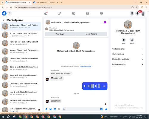The image size is (149, 119).
Task: Open the Friends icon in top navigation
Action: (60, 13)
